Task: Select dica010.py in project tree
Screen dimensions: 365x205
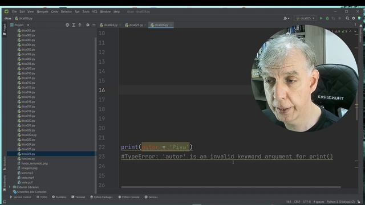Action: pyautogui.click(x=26, y=73)
